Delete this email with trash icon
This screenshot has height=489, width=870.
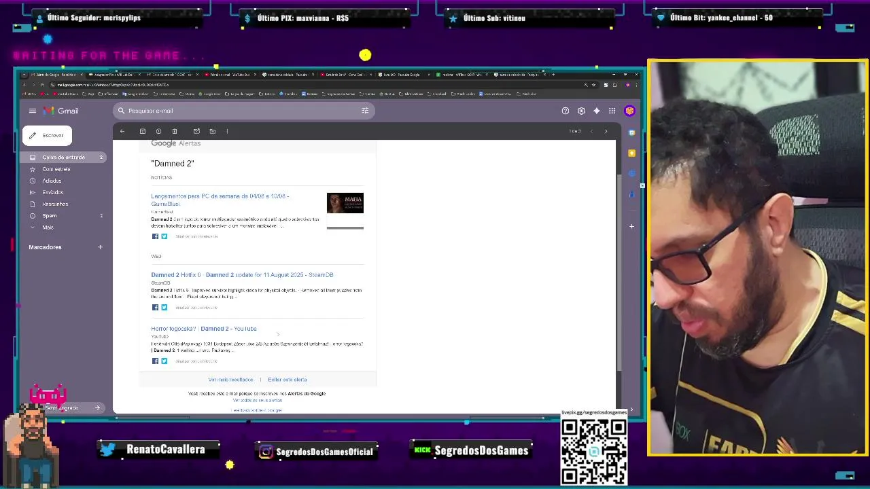coord(175,131)
